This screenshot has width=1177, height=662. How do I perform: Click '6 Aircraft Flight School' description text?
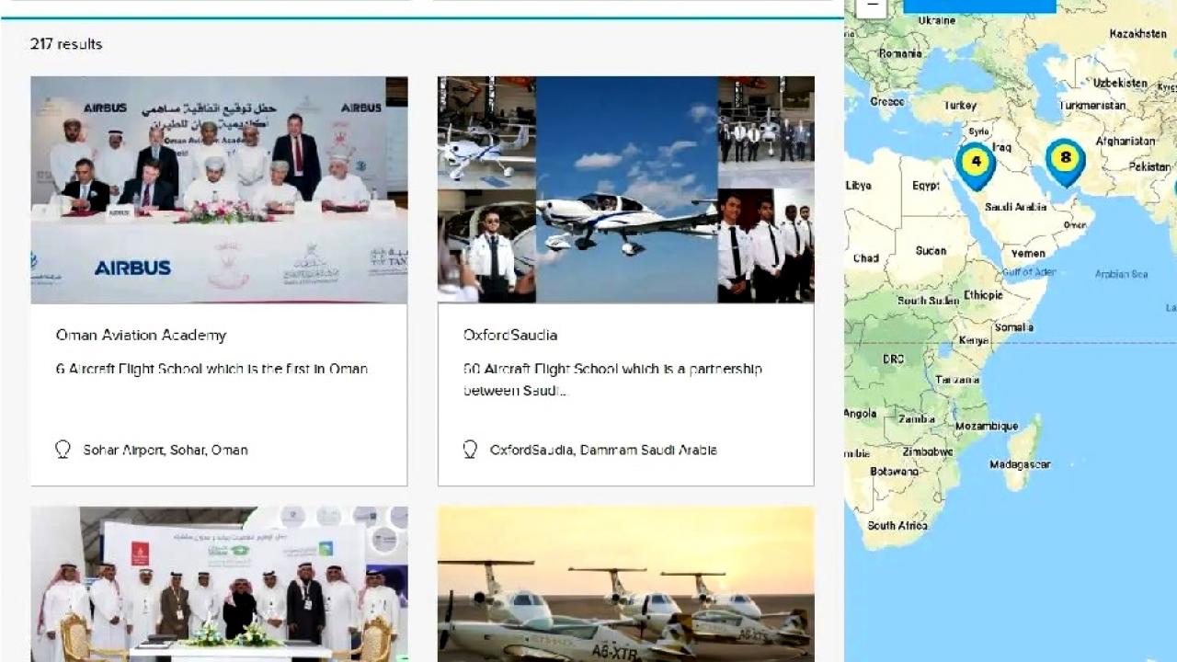[x=212, y=369]
